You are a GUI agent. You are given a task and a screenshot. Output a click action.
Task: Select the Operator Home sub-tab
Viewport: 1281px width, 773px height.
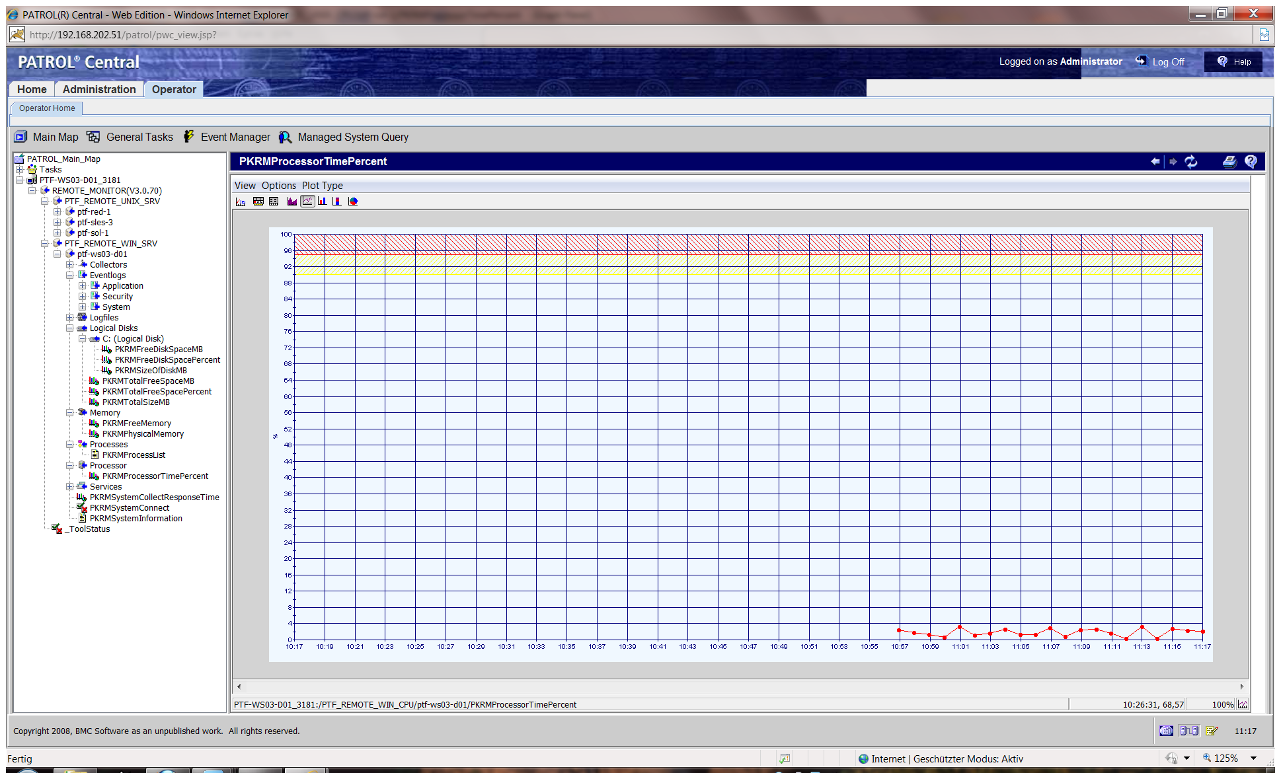[x=47, y=108]
